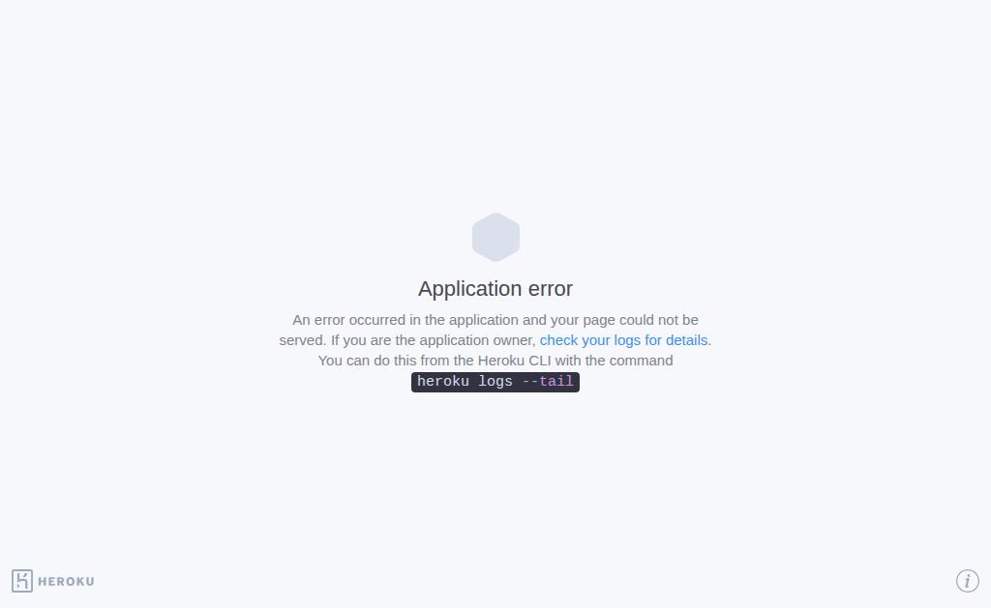Click the Application error heading

[x=495, y=288]
